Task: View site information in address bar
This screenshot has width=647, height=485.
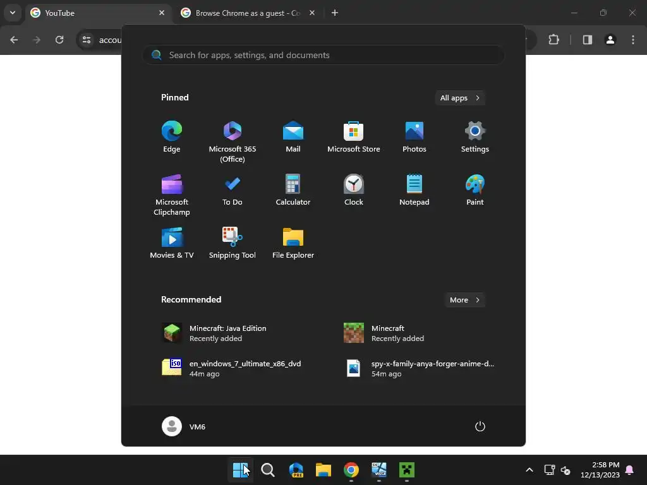Action: (x=87, y=40)
